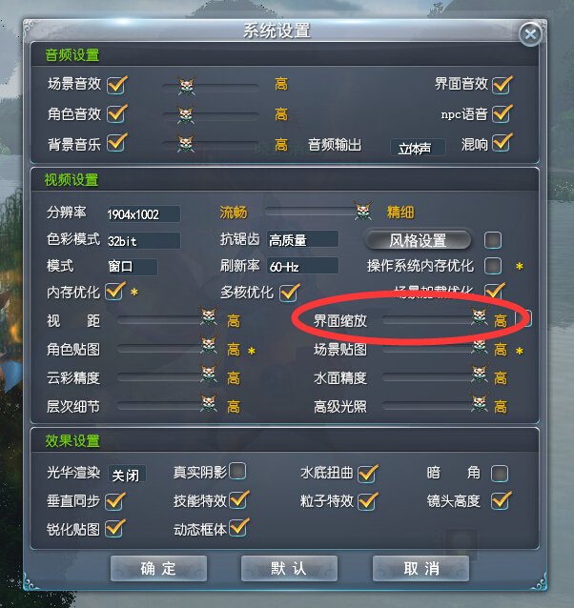Click the 高级光照 slider mask handle

pyautogui.click(x=480, y=402)
